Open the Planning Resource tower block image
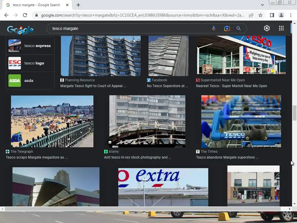 (101, 56)
